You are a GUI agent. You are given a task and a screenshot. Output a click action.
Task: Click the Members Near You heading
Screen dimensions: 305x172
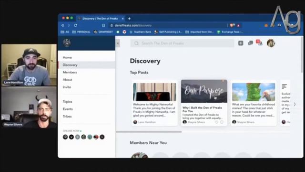[x=148, y=143]
